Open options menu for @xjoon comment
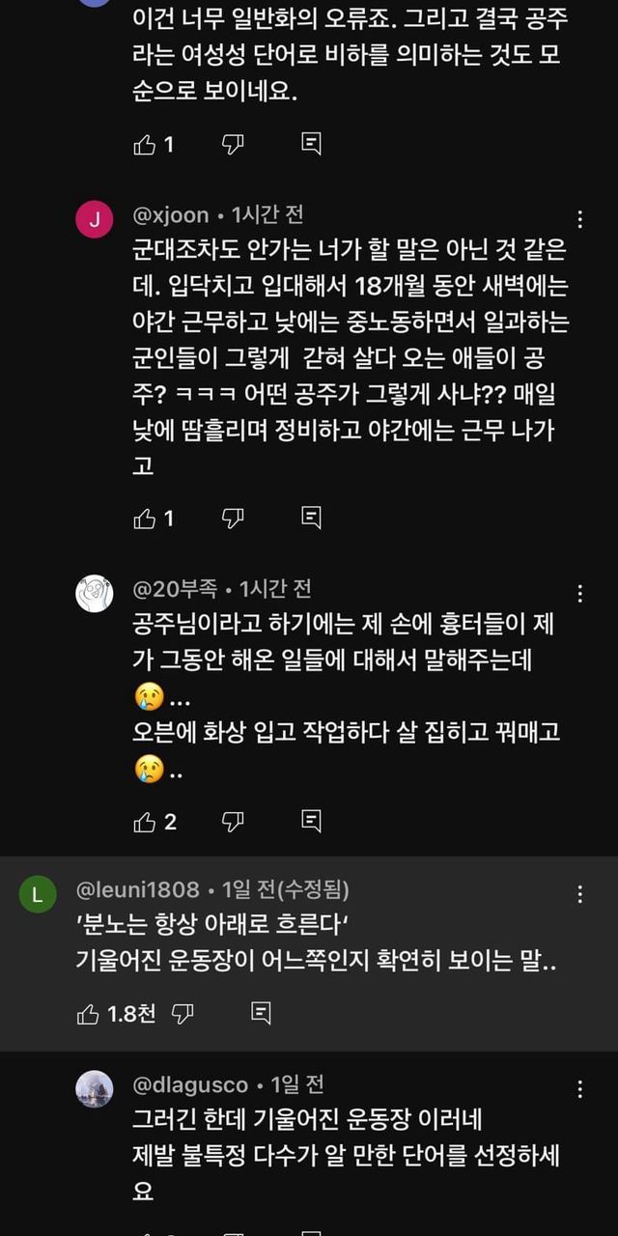This screenshot has width=618, height=1236. [x=580, y=220]
